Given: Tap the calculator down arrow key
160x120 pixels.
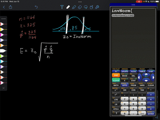Looking at the screenshot, I should [x=146, y=80].
